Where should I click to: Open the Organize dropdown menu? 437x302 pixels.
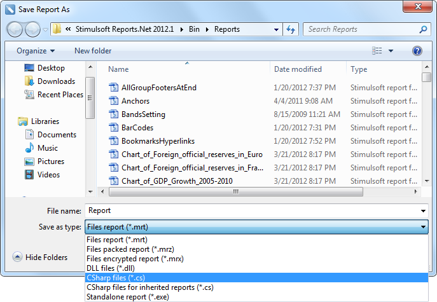point(36,51)
